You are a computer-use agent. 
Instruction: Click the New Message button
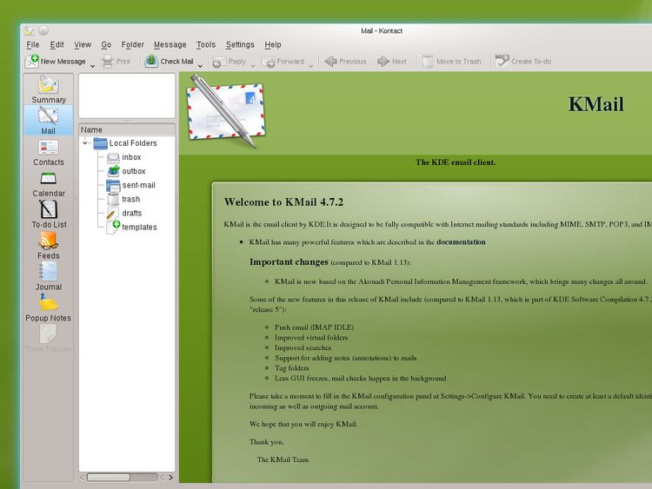56,62
